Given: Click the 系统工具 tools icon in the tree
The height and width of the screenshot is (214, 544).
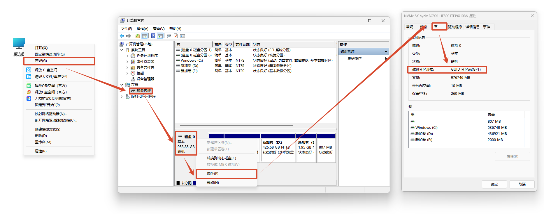Looking at the screenshot, I should [127, 50].
